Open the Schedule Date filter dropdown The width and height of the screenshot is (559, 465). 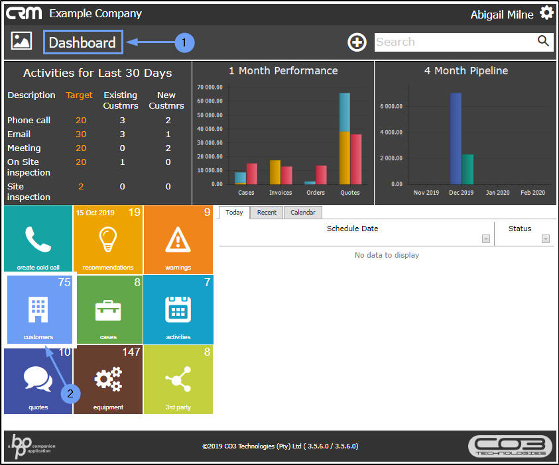coord(485,238)
